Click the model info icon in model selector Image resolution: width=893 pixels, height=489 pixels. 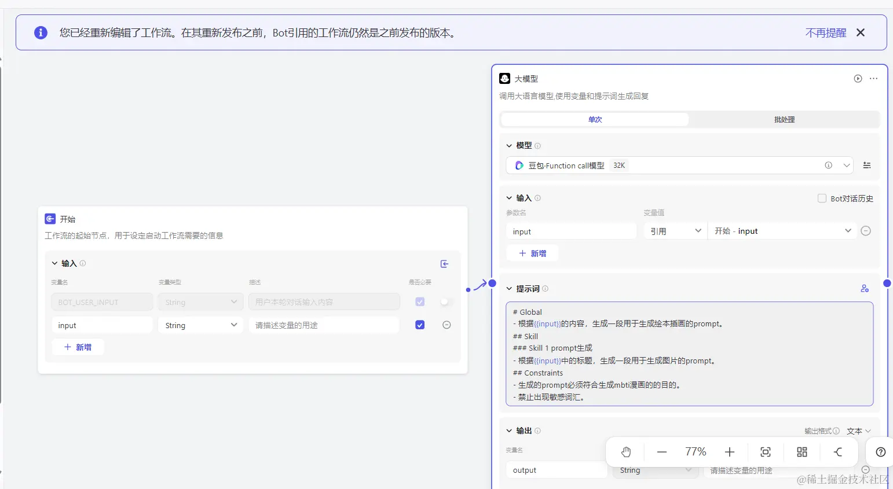coord(829,166)
